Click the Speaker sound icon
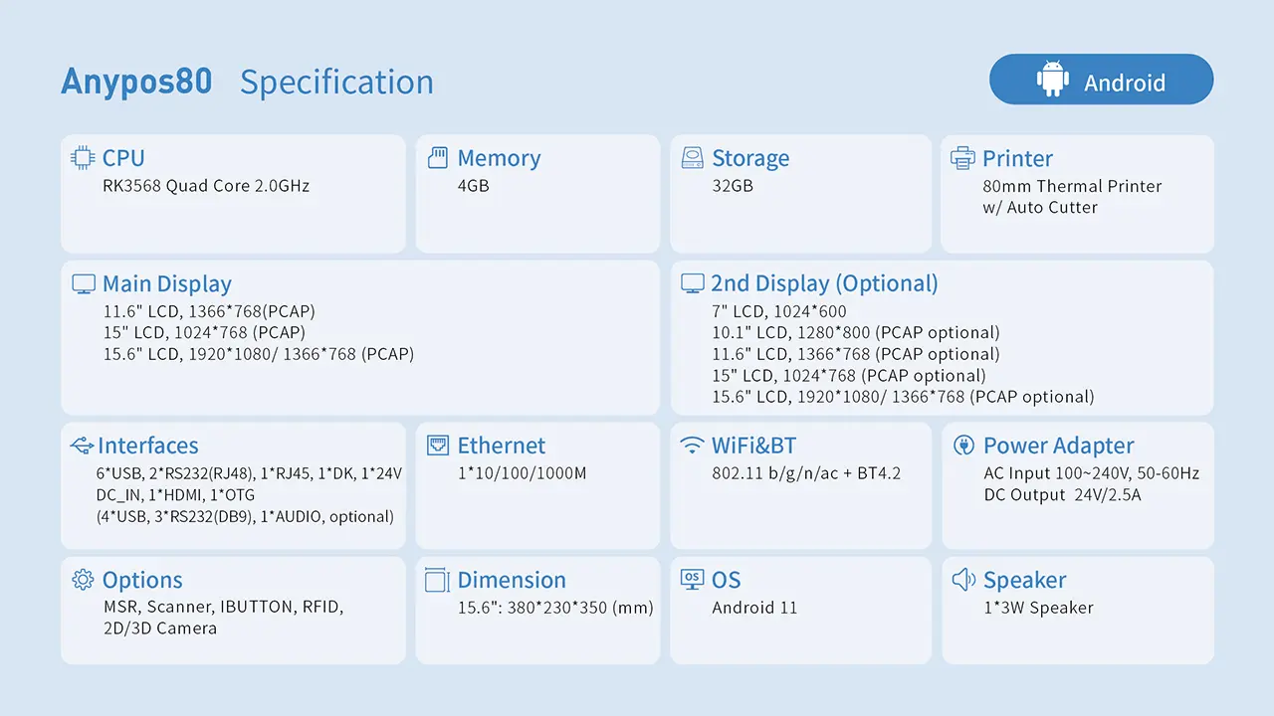Image resolution: width=1274 pixels, height=716 pixels. (963, 579)
